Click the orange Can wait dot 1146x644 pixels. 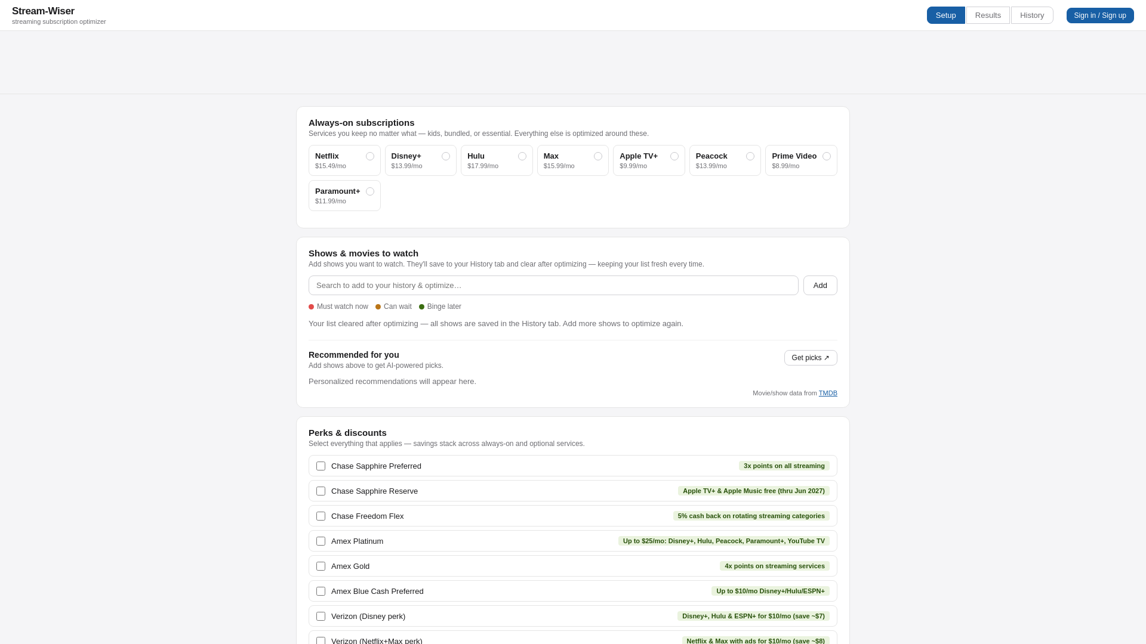[378, 307]
